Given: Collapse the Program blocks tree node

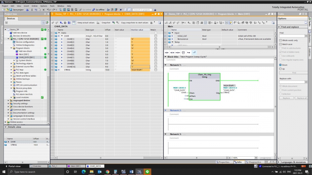Looking at the screenshot, I should 11,48.
